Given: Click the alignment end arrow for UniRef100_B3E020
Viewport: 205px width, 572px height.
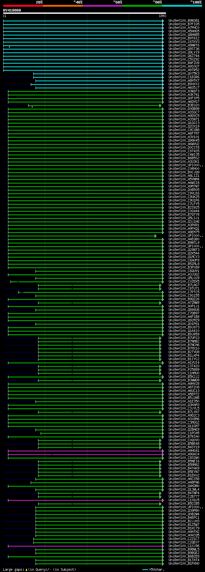Looking at the screenshot, I should click(x=160, y=105).
